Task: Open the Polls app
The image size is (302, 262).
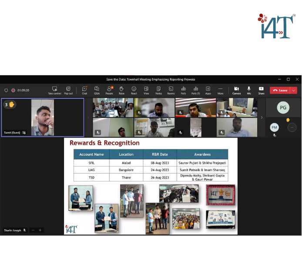Action: pyautogui.click(x=183, y=91)
